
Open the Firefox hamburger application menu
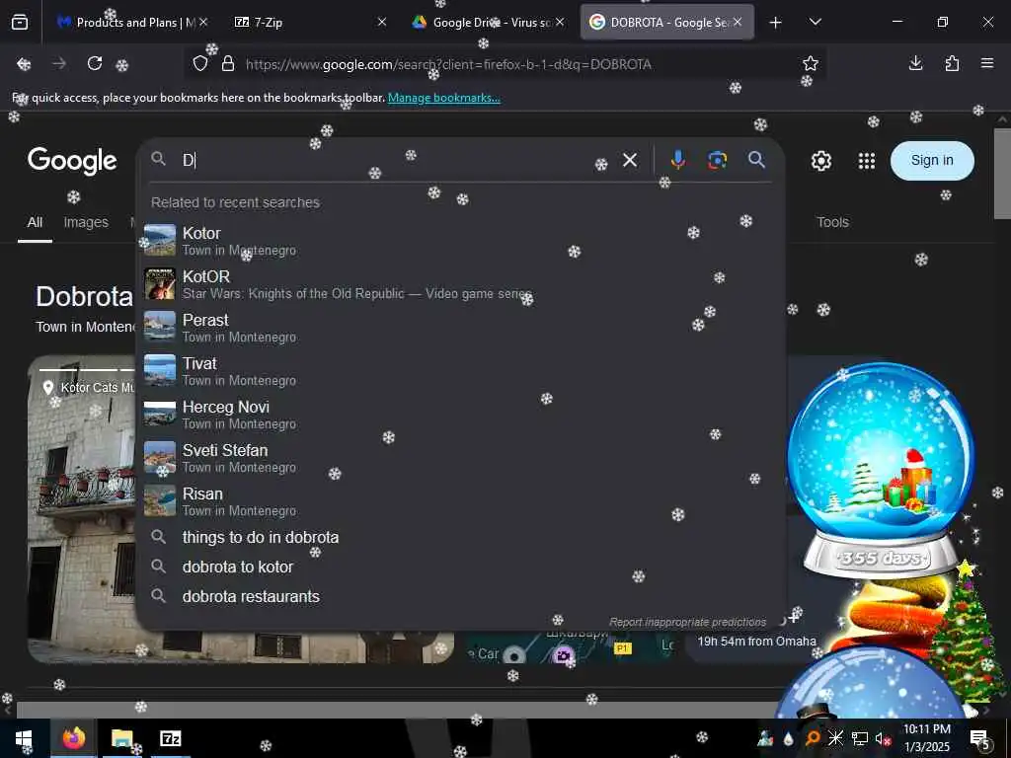(987, 63)
